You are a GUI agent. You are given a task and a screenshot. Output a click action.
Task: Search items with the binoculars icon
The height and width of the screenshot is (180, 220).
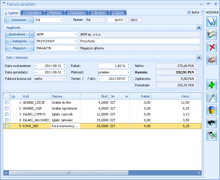212,122
